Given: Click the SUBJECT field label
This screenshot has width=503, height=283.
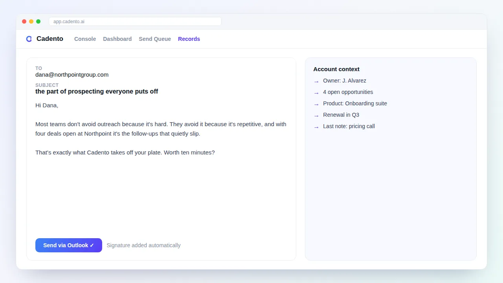Looking at the screenshot, I should (x=47, y=85).
